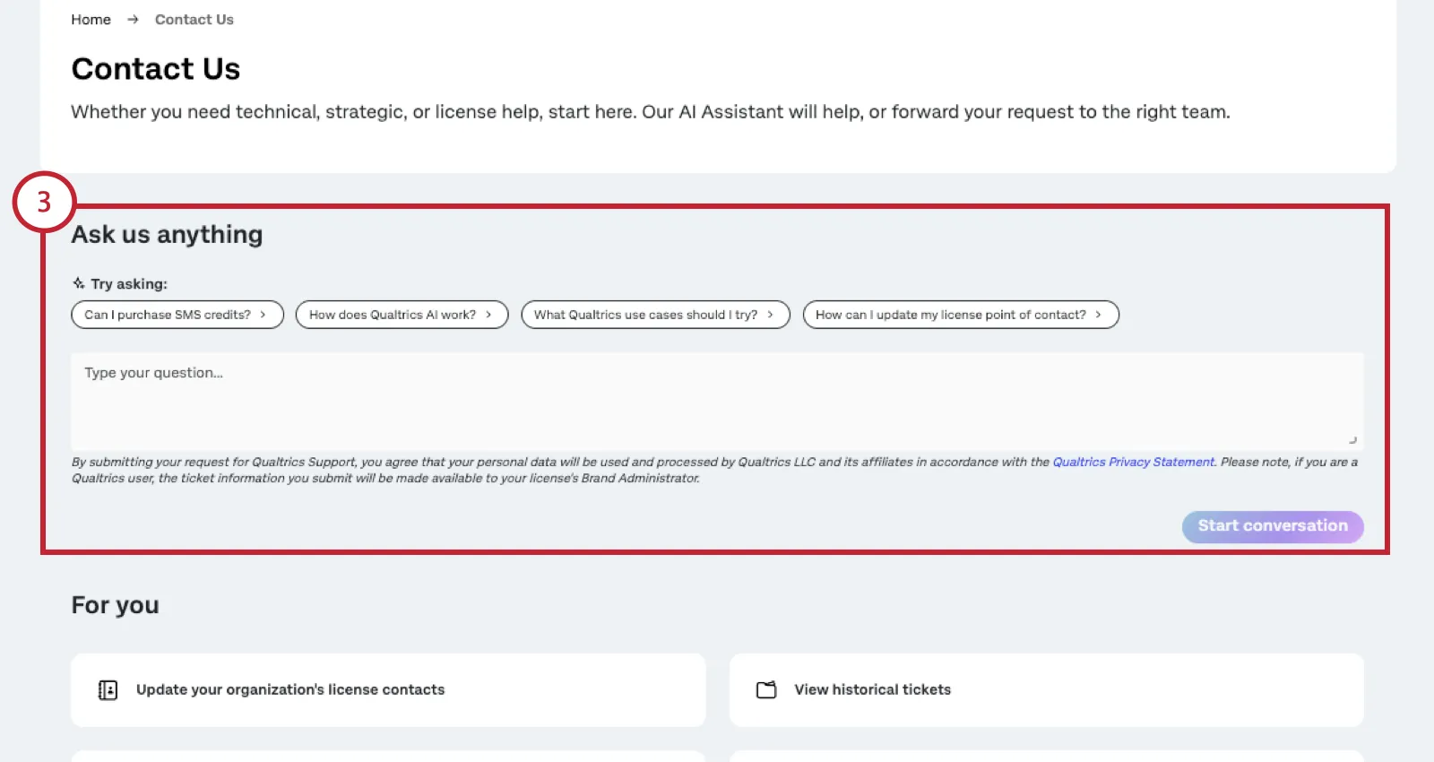1434x762 pixels.
Task: Click the contact book icon on license contacts card
Action: (x=108, y=689)
